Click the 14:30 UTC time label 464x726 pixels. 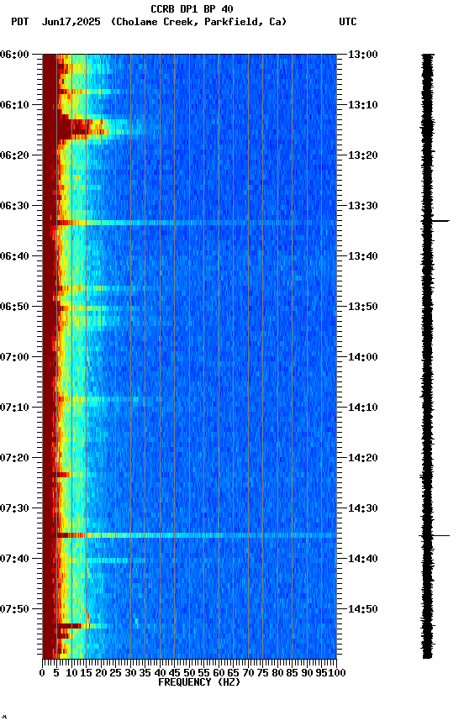[363, 508]
